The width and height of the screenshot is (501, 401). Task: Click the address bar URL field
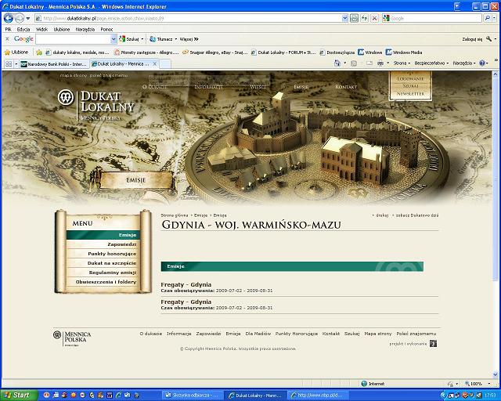[x=189, y=19]
